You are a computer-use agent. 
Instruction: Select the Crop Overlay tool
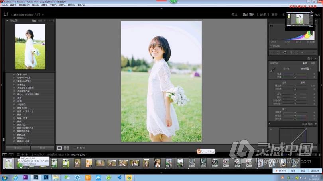[x=272, y=53]
